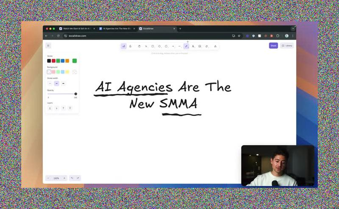Image resolution: width=339 pixels, height=209 pixels.
Task: Click the install app icon in the address bar
Action: click(x=233, y=36)
